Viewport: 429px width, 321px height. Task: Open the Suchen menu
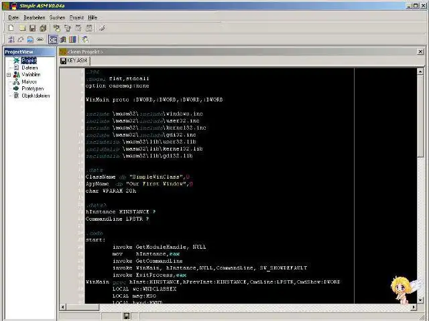57,17
